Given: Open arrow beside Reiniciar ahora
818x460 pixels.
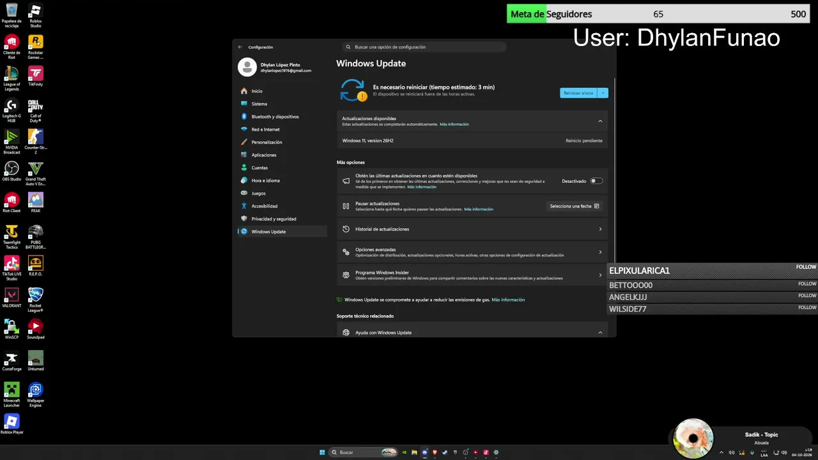Looking at the screenshot, I should [603, 93].
